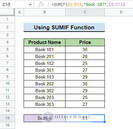The width and height of the screenshot is (133, 129).
Task: Select row 3 header
Action: pos(7,35)
